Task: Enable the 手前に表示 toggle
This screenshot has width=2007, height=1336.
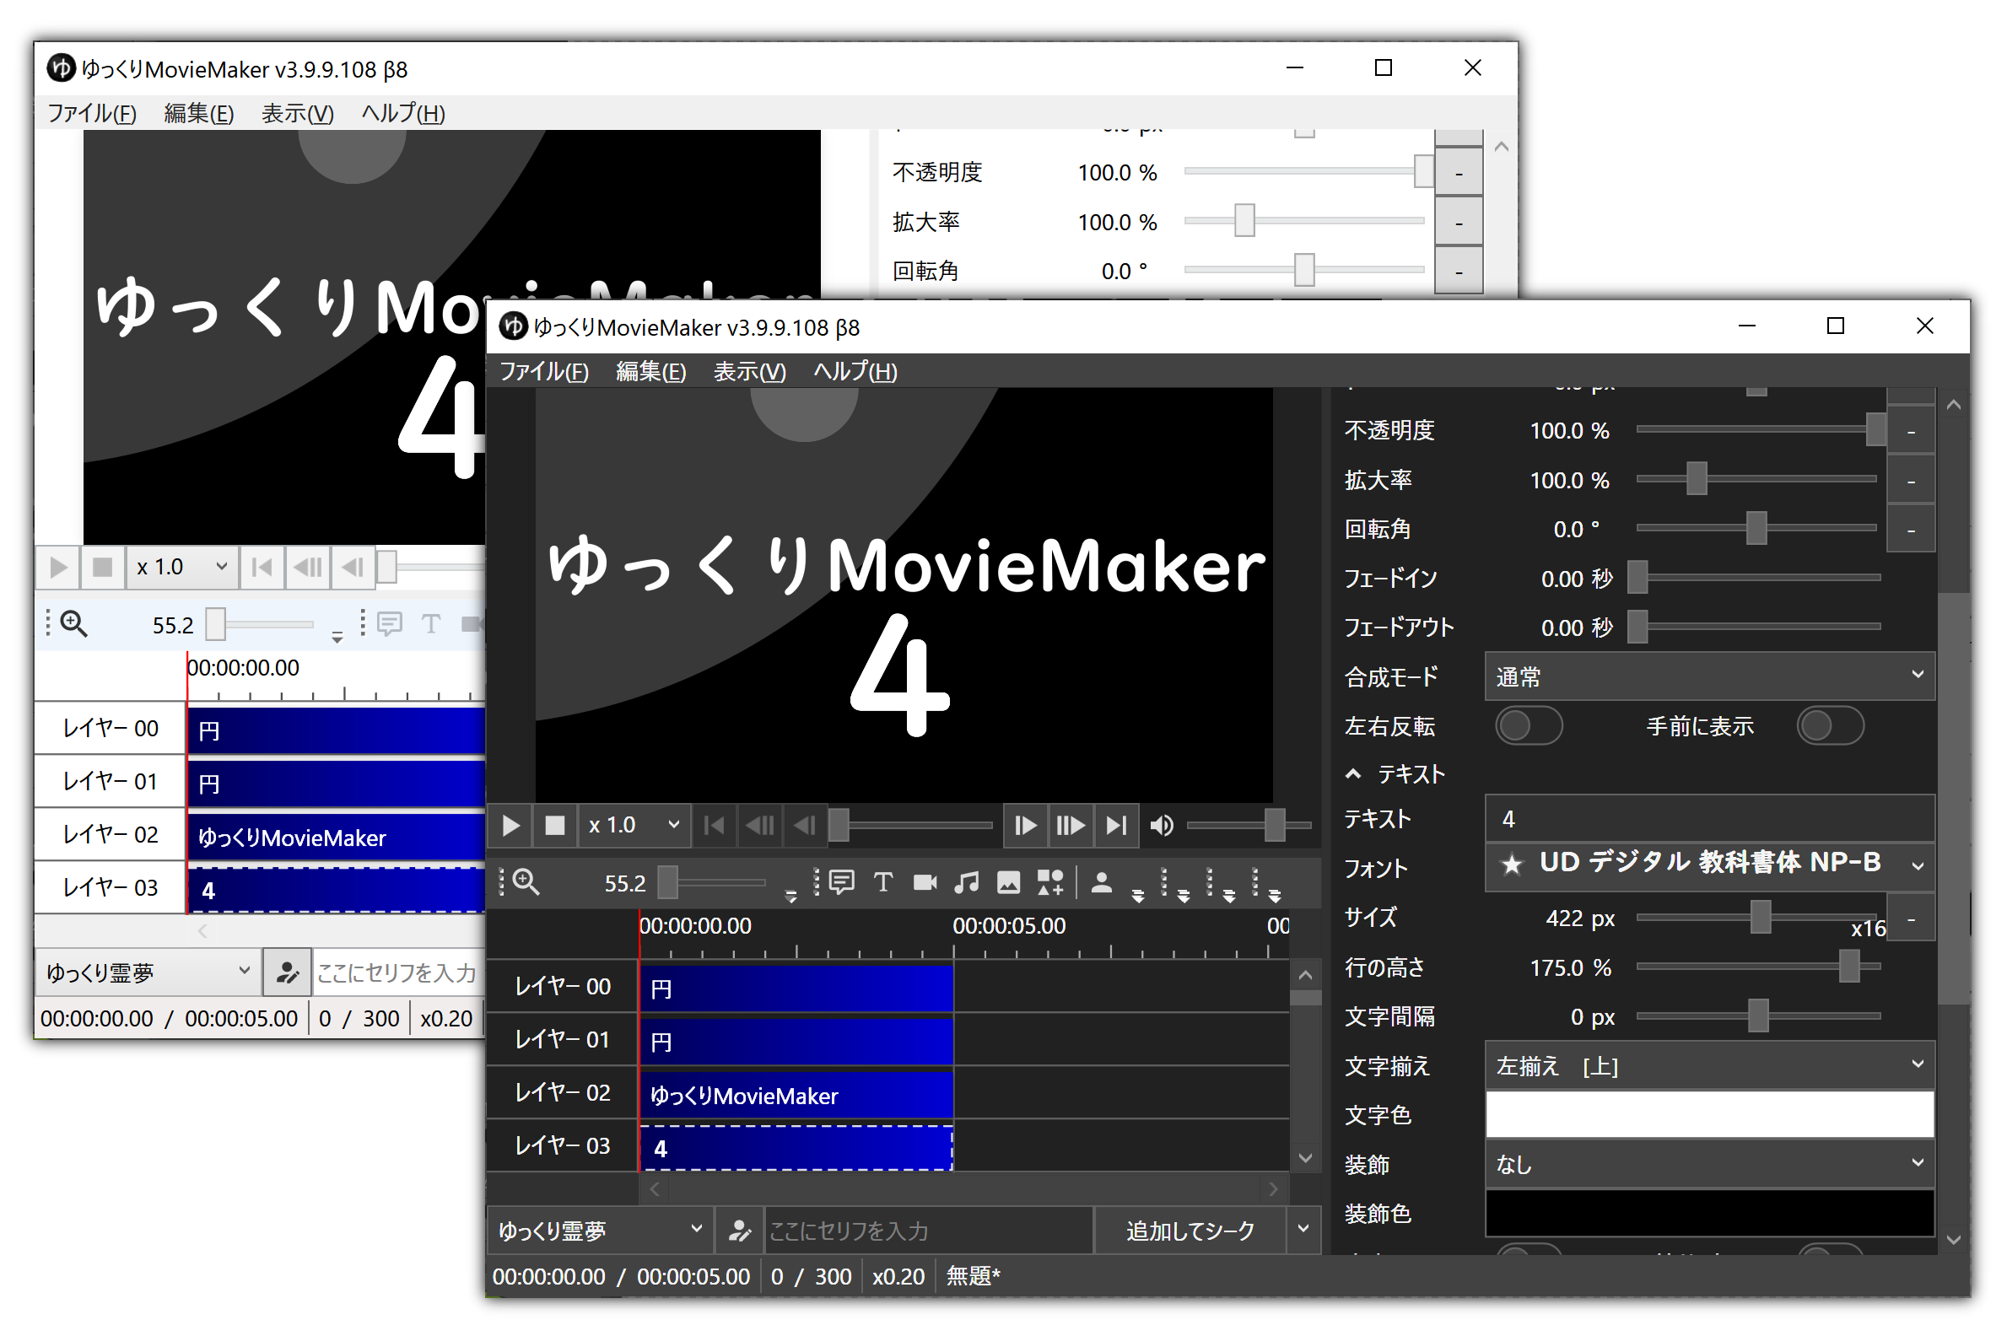Action: [1830, 726]
